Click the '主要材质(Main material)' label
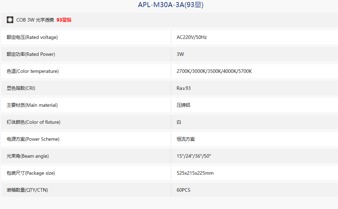Image resolution: width=338 pixels, height=209 pixels. click(32, 105)
